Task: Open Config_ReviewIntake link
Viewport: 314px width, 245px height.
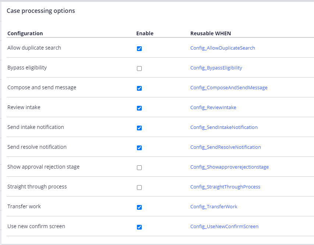Action: [x=213, y=107]
